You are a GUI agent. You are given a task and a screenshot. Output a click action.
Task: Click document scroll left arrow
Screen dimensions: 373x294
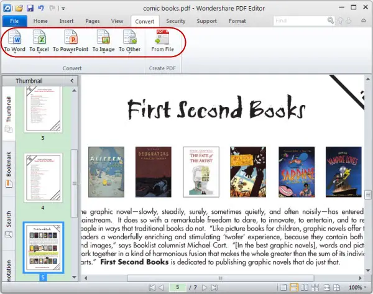[86, 278]
